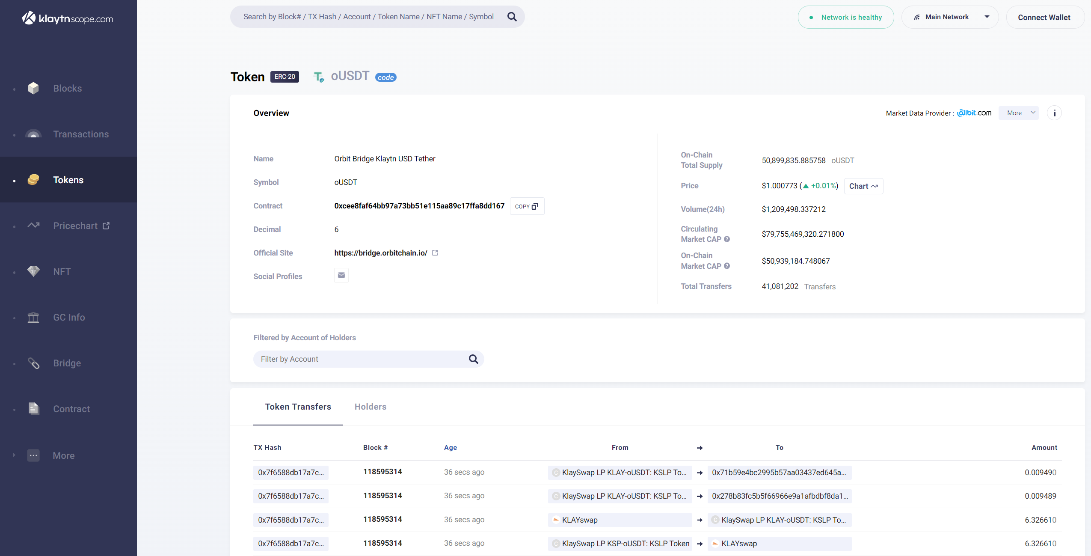The height and width of the screenshot is (556, 1091).
Task: Open the Blocks section from sidebar
Action: pos(67,88)
